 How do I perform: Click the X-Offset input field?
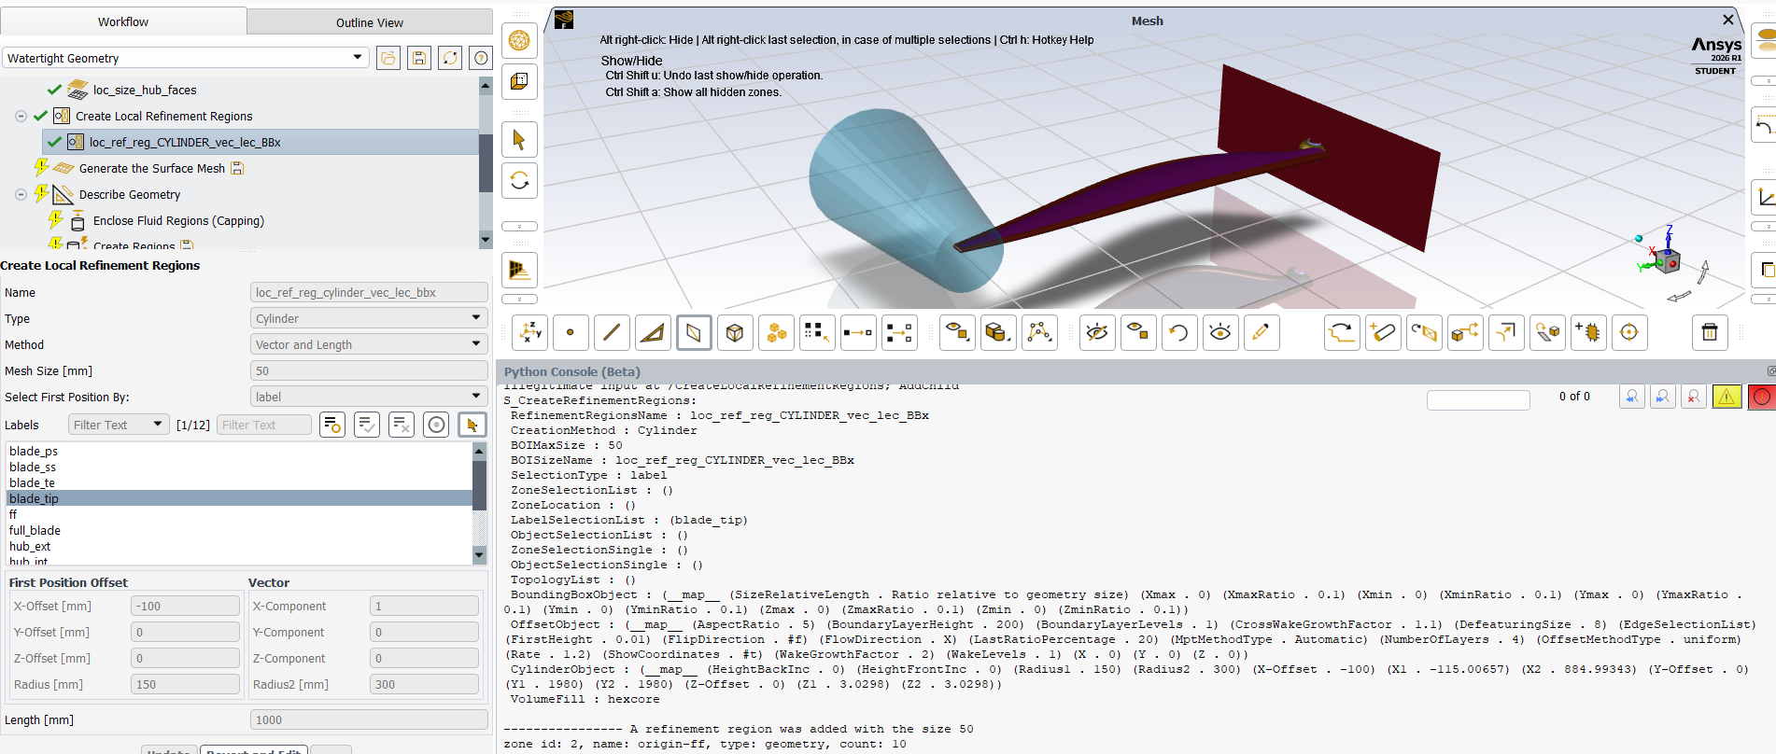[185, 606]
